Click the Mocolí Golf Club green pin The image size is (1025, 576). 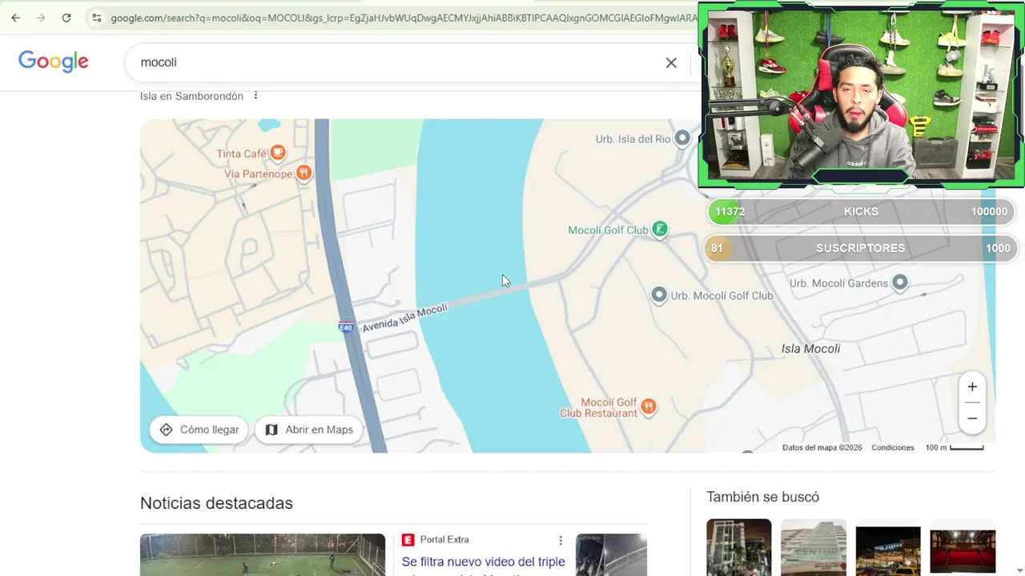[659, 230]
